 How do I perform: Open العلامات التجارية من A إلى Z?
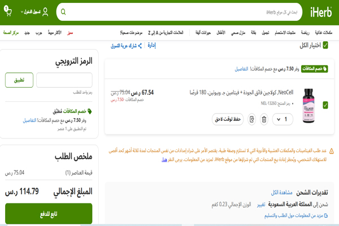coord(166,33)
